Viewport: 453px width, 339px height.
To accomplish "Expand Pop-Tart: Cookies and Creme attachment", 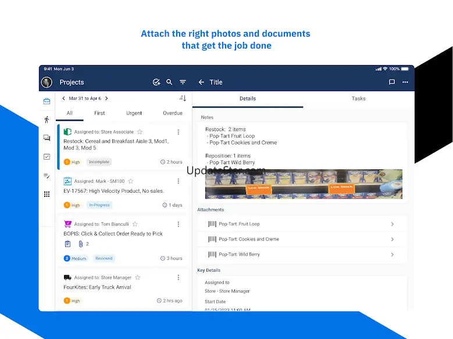I will 392,239.
